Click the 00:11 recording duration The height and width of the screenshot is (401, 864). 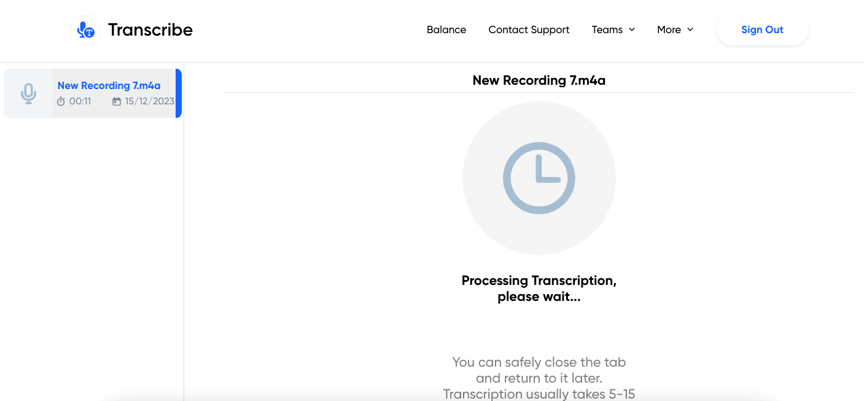tap(80, 101)
